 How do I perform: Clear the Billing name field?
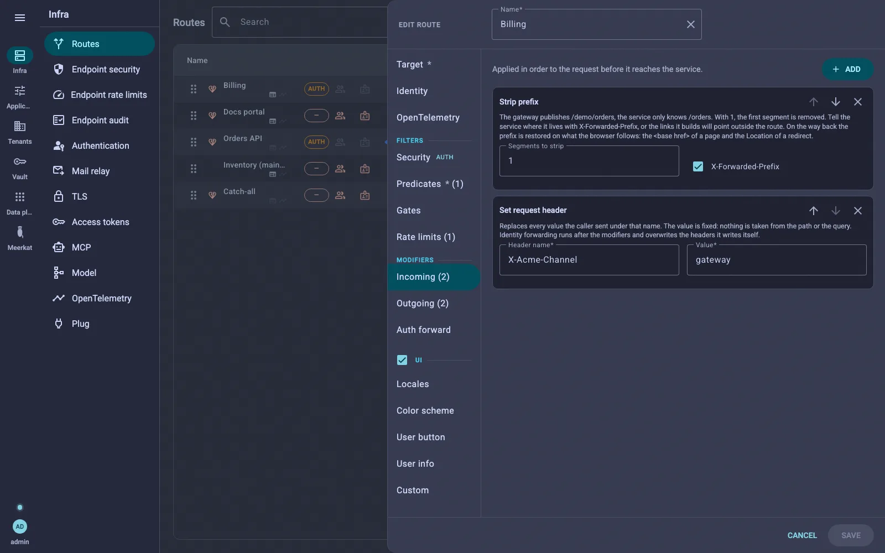690,24
